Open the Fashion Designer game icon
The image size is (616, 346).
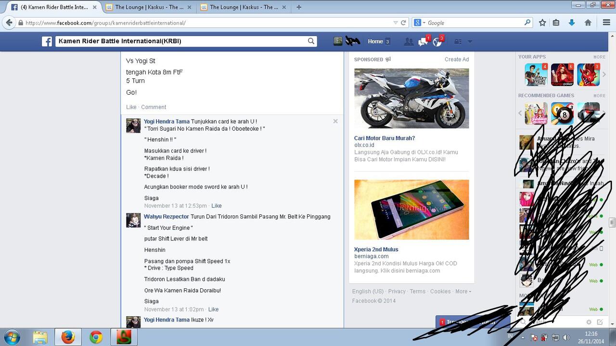click(x=536, y=113)
